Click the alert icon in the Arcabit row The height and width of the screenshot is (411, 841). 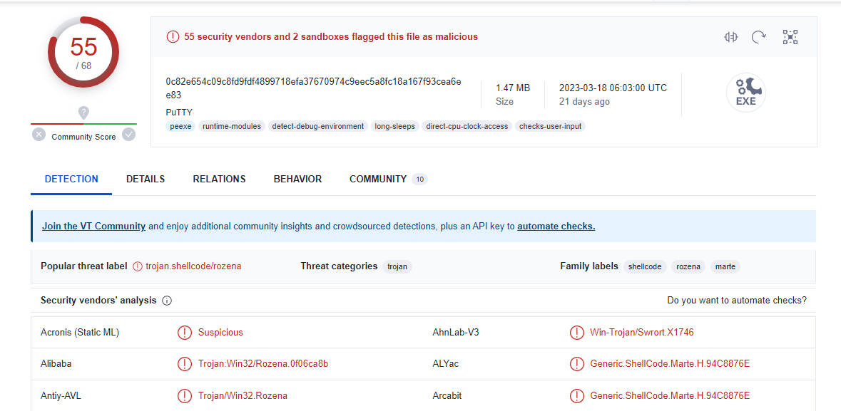click(x=576, y=396)
